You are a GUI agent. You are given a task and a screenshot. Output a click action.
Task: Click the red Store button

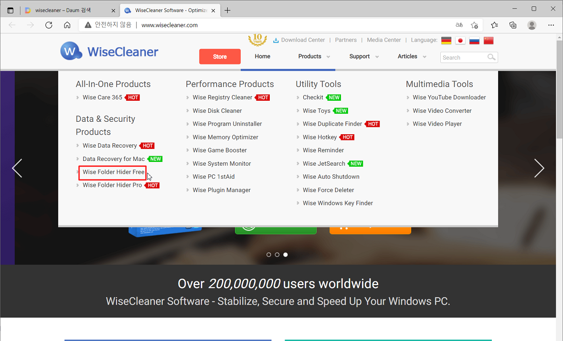(220, 56)
